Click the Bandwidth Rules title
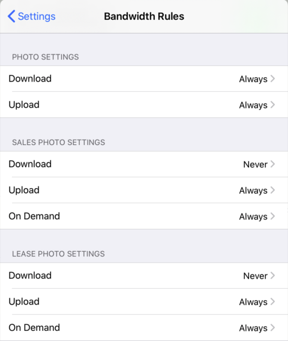 coord(144,16)
